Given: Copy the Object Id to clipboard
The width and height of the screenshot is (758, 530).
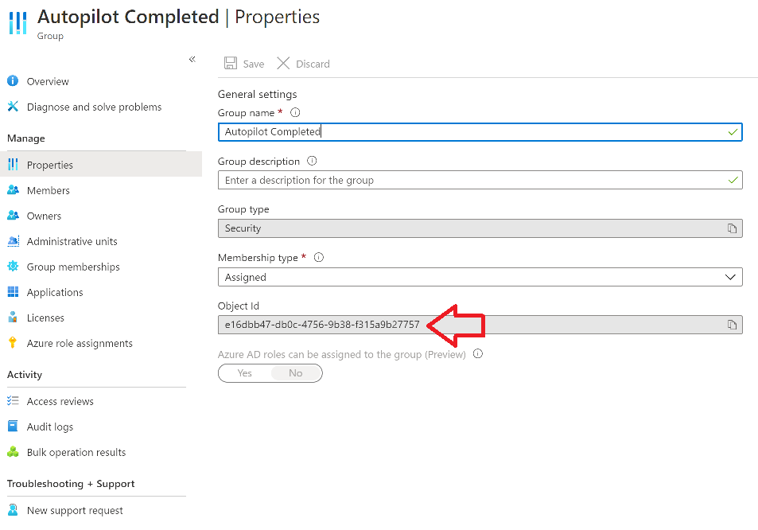Looking at the screenshot, I should coord(732,325).
